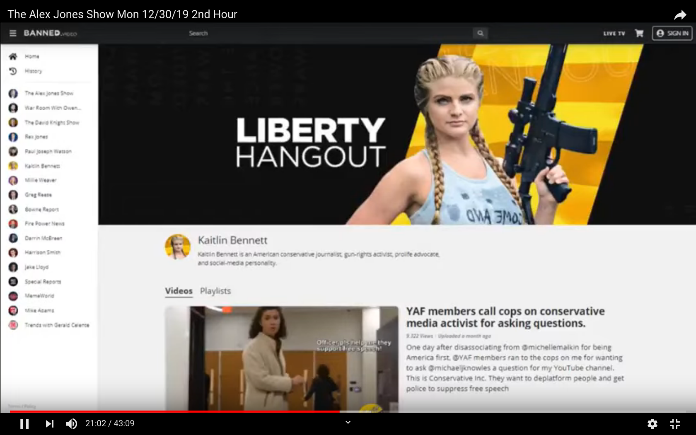Pause the video playback
696x435 pixels.
(24, 423)
